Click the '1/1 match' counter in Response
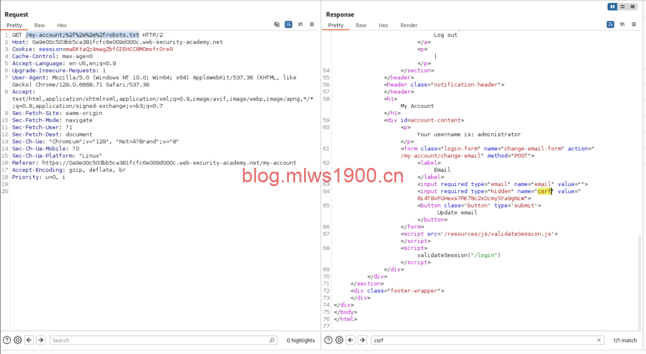The height and width of the screenshot is (354, 646). (x=625, y=340)
